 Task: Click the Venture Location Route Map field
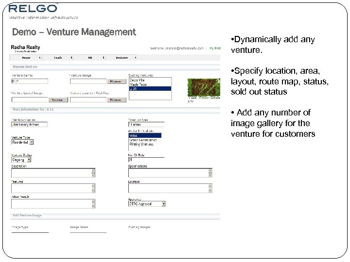(x=88, y=99)
